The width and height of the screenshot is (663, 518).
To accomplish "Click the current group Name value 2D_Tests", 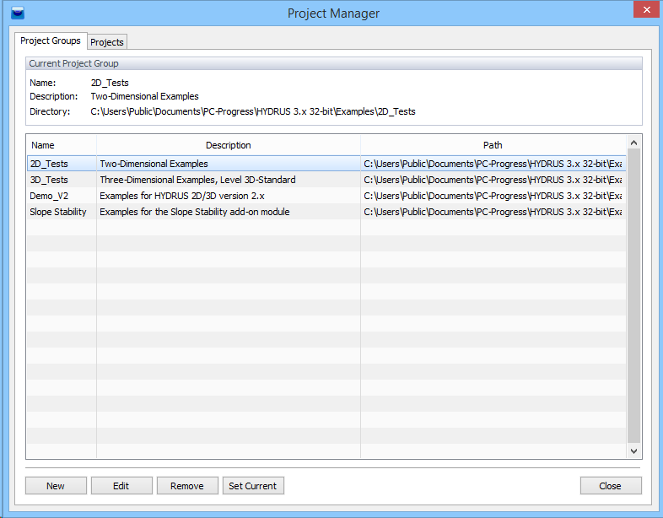I will 110,83.
